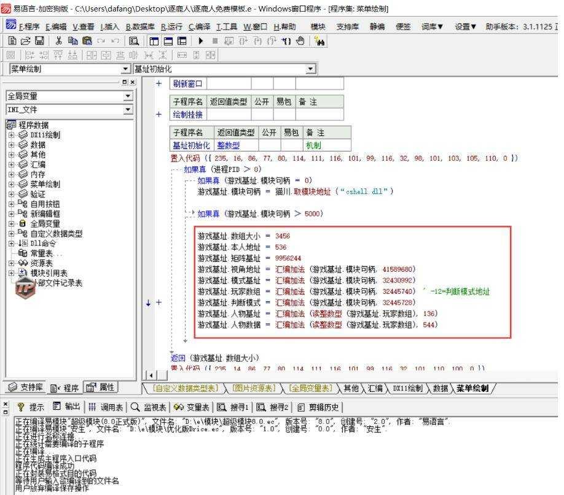This screenshot has height=495, width=564.
Task: Click the Paste clipboard icon
Action: coord(87,41)
